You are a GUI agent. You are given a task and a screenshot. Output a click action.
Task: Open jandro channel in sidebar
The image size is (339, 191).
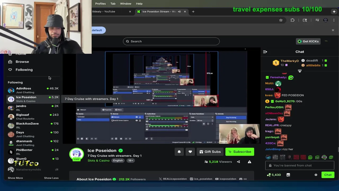[x=33, y=108]
